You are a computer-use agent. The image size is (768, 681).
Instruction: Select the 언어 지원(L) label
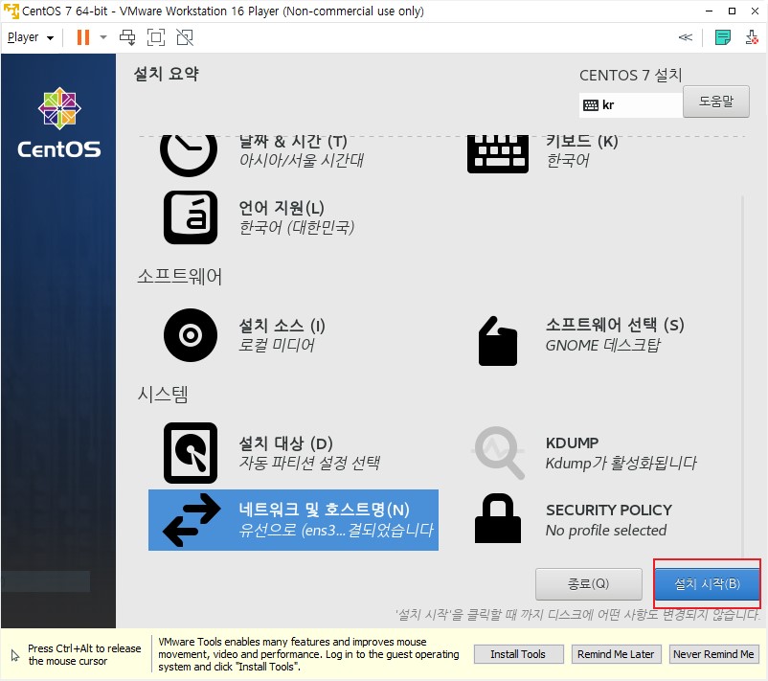282,208
